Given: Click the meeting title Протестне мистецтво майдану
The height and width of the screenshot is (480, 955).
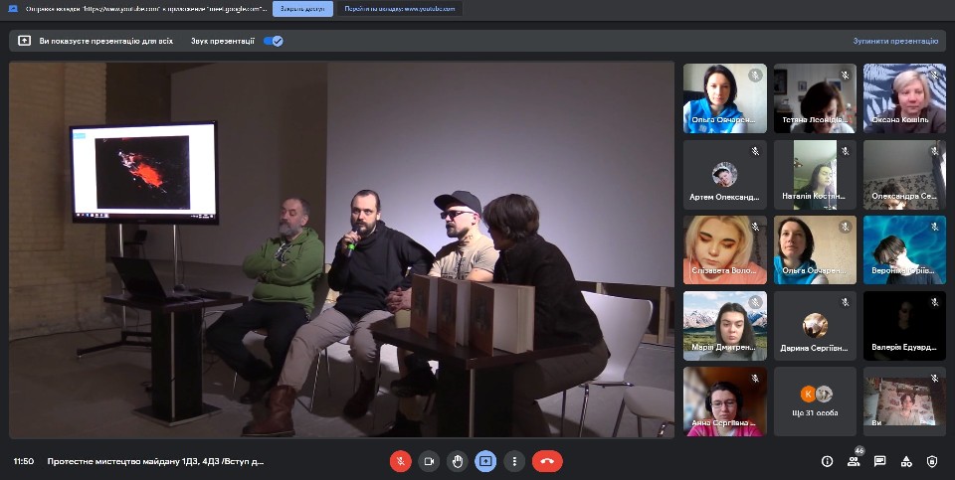Looking at the screenshot, I should tap(155, 461).
